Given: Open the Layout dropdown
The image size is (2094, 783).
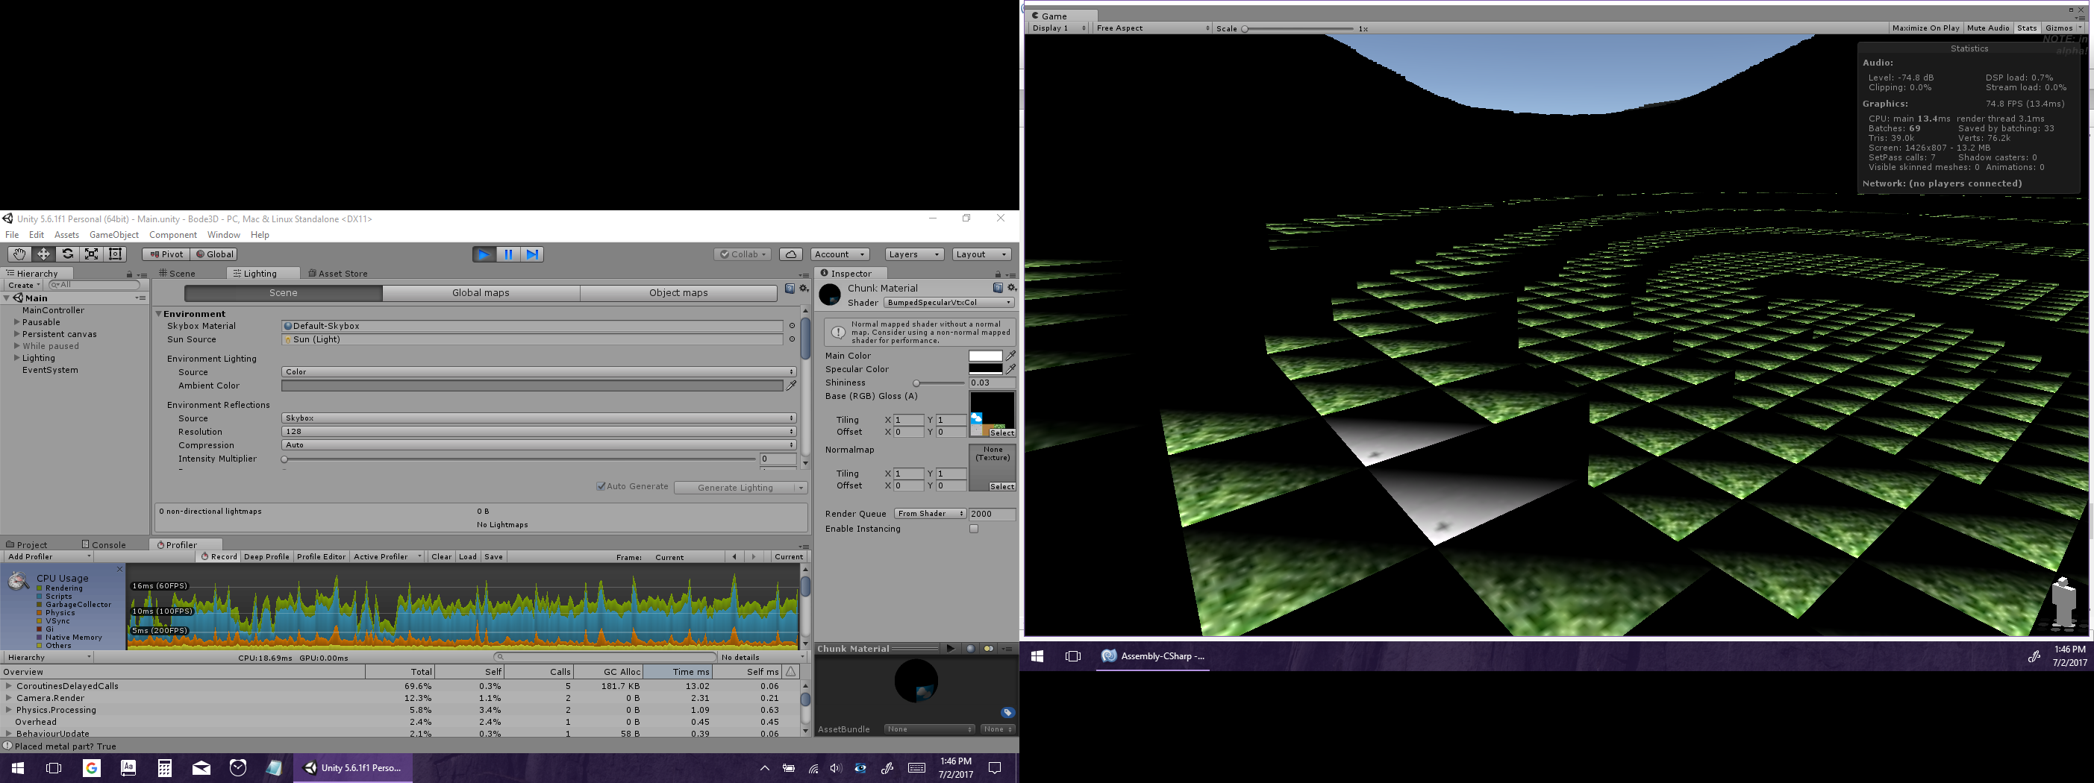Looking at the screenshot, I should [x=981, y=254].
